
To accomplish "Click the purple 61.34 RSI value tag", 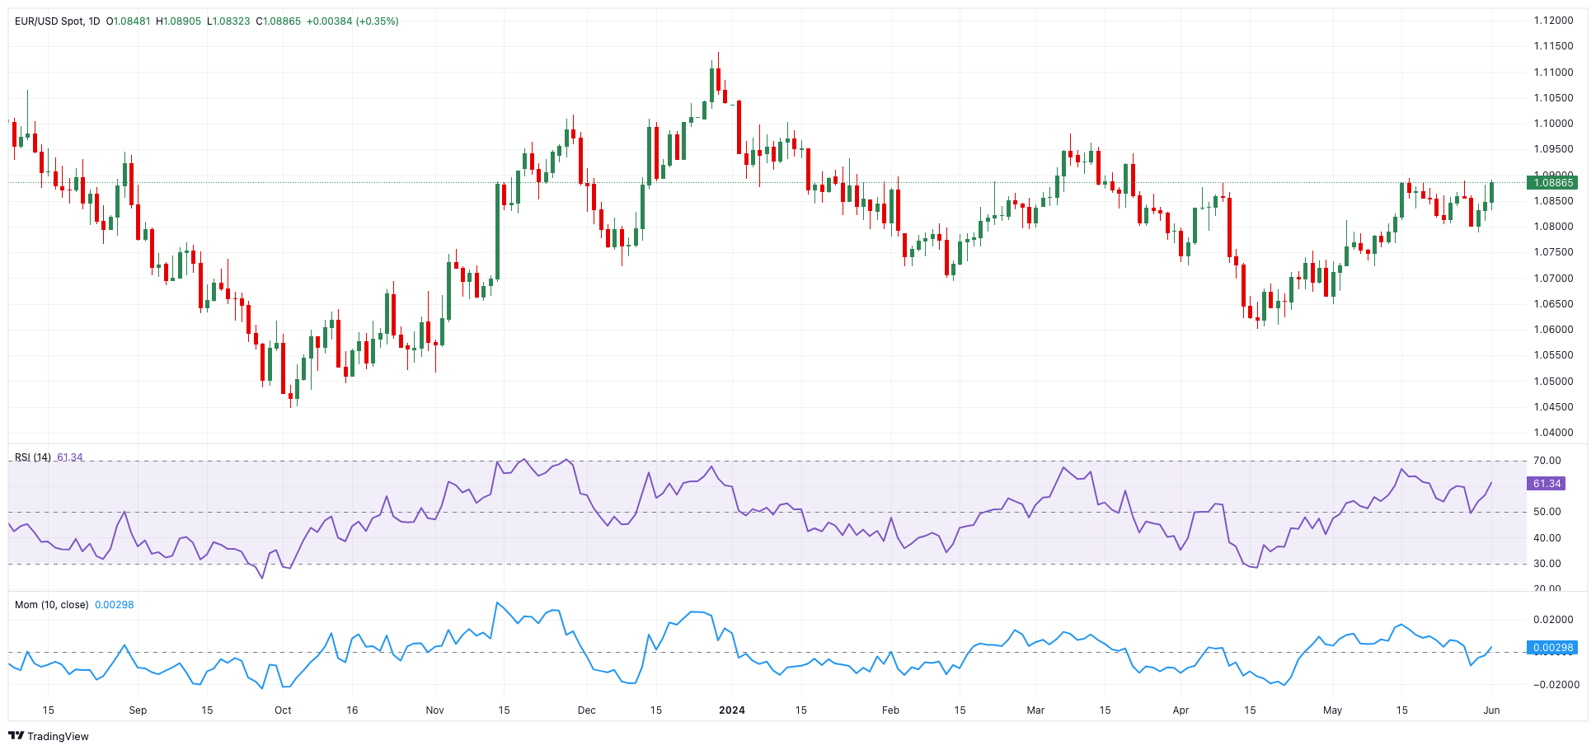I will pos(1546,484).
